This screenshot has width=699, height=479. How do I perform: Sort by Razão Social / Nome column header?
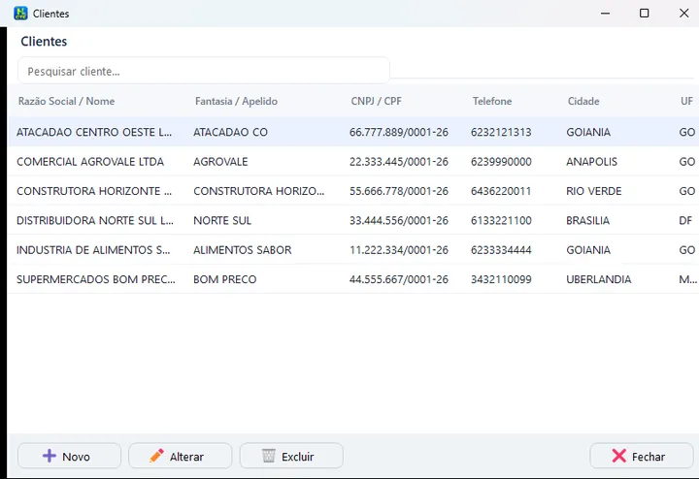coord(66,101)
